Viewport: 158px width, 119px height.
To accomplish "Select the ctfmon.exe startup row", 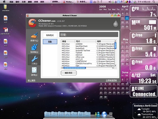I will pyautogui.click(x=88, y=57).
